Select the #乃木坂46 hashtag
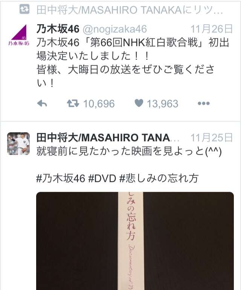Viewport: 241px width, 290px height. pos(61,179)
